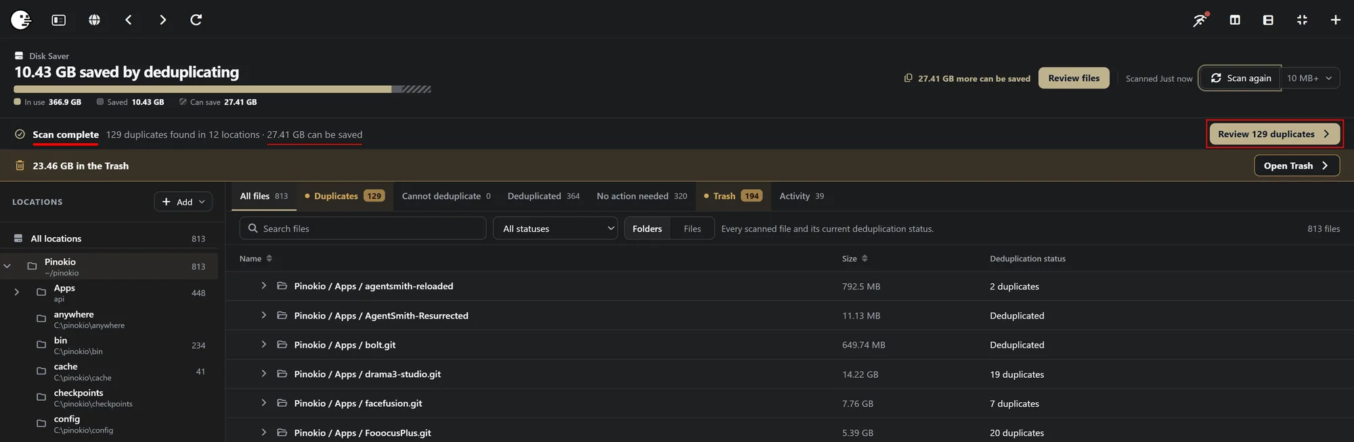View the Activity tab
1354x442 pixels.
802,196
